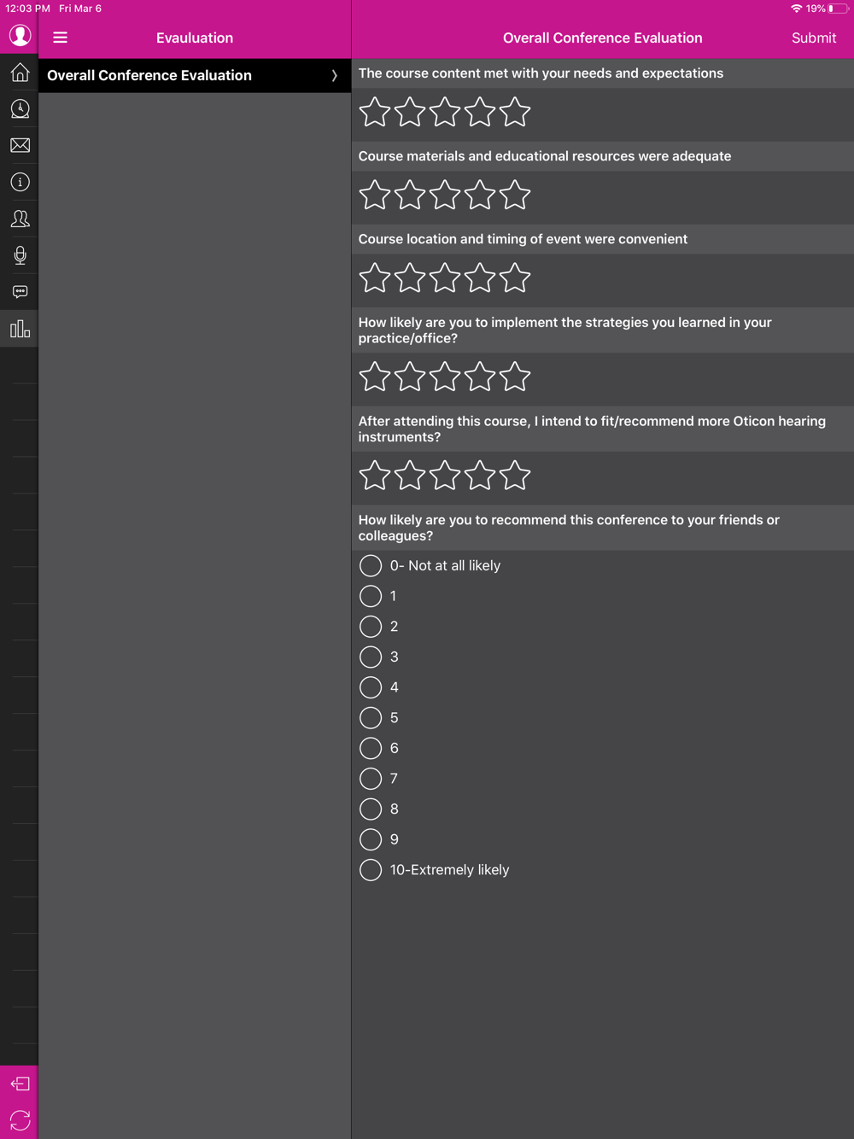
Task: Rate course location and timing 1 star
Action: pos(375,277)
